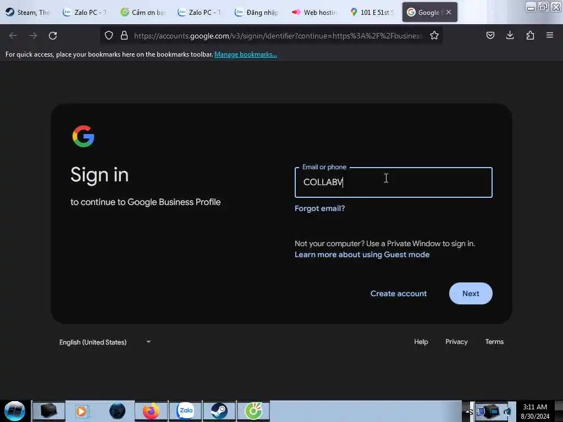Open Steam from the taskbar

219,411
